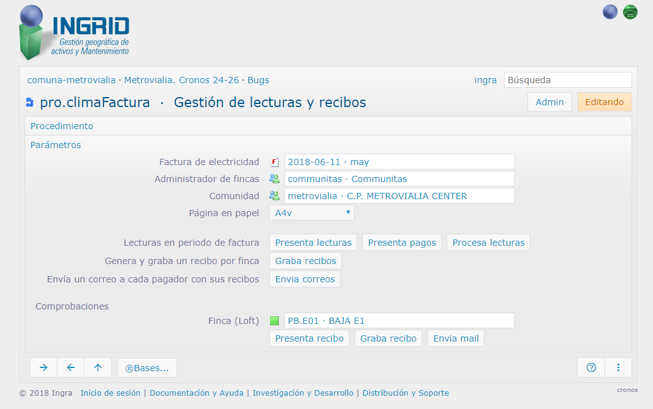Click the people icon beside Administrador de fincas
The width and height of the screenshot is (653, 409).
(x=274, y=179)
